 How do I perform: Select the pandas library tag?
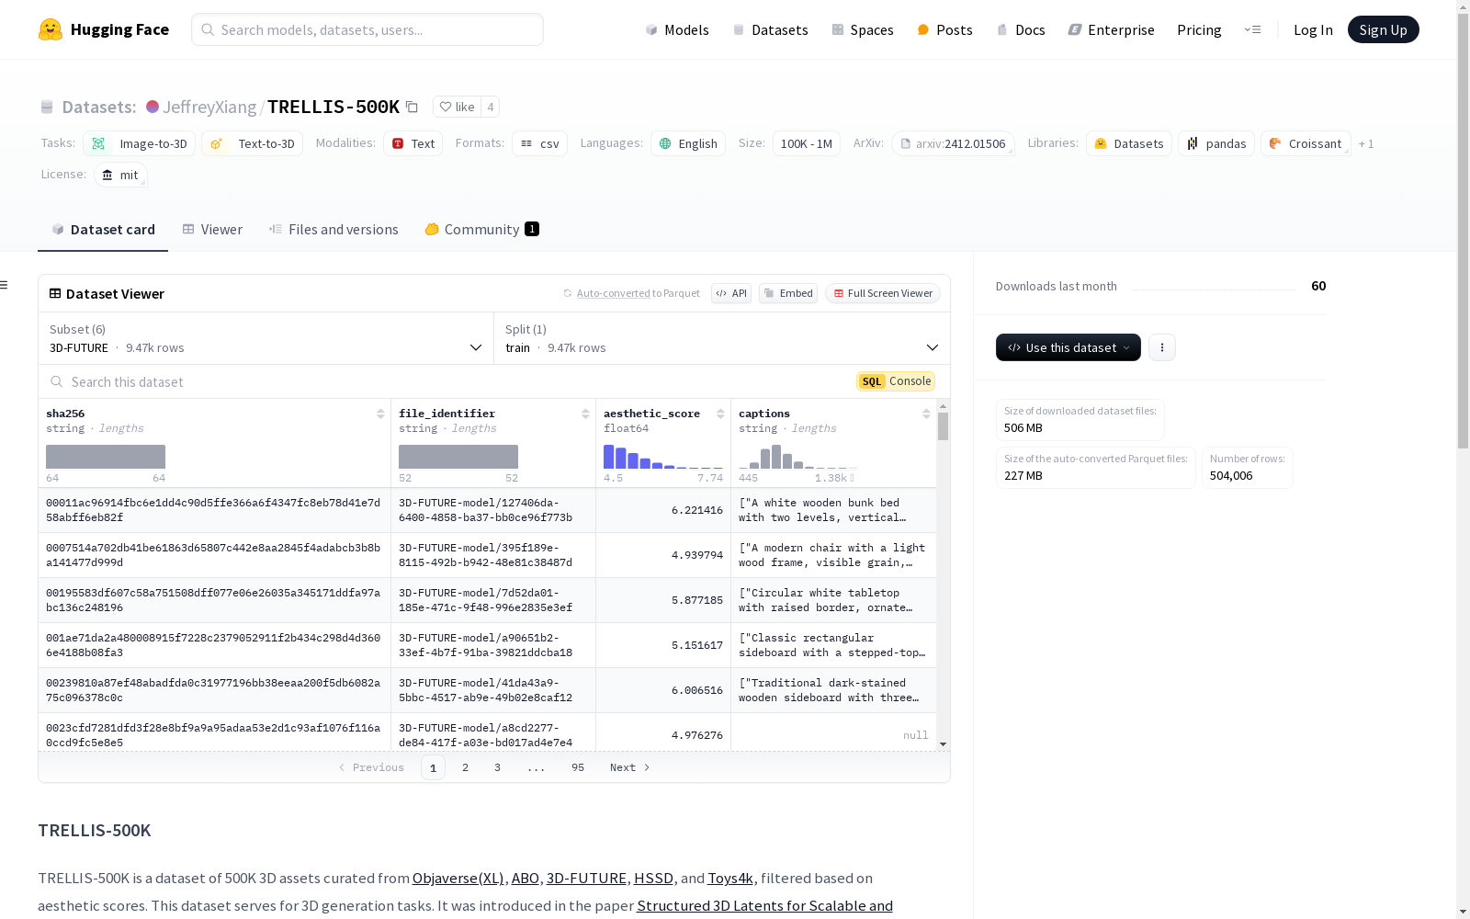pyautogui.click(x=1216, y=143)
